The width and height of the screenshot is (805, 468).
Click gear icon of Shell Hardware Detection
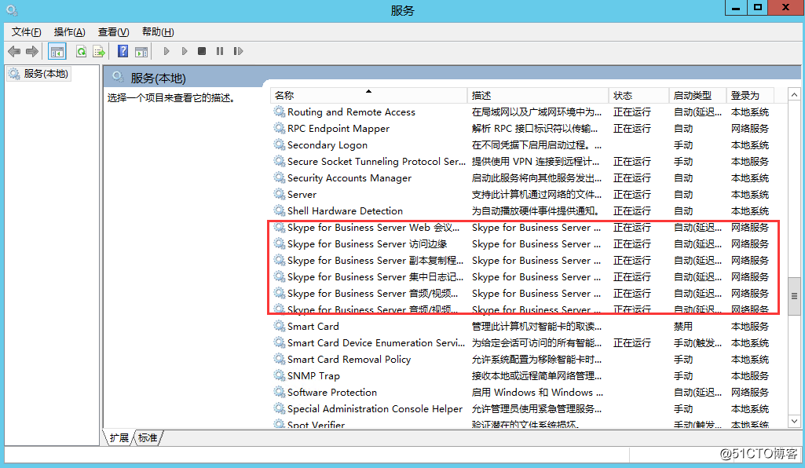click(280, 210)
